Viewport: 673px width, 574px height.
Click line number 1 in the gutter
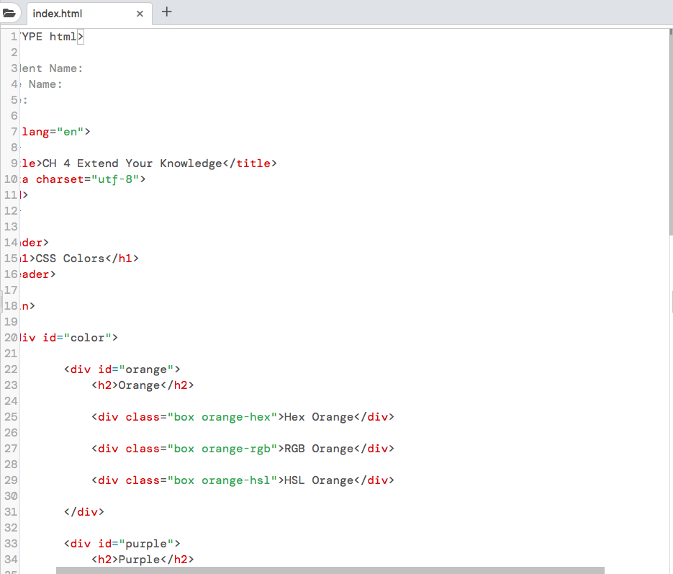tap(12, 36)
